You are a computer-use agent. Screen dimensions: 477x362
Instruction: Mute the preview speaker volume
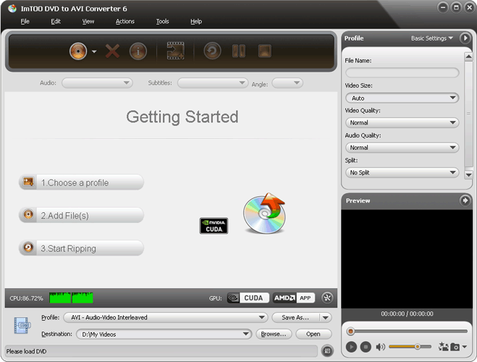point(380,348)
